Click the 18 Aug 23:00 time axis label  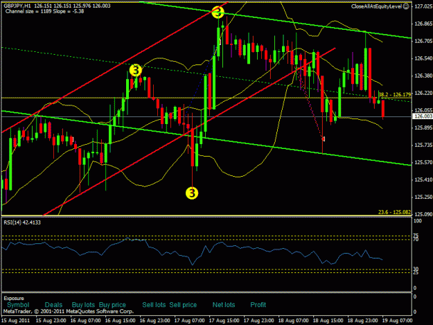362,321
